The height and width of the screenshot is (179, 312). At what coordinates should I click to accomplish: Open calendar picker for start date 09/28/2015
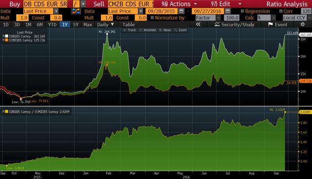click(181, 11)
